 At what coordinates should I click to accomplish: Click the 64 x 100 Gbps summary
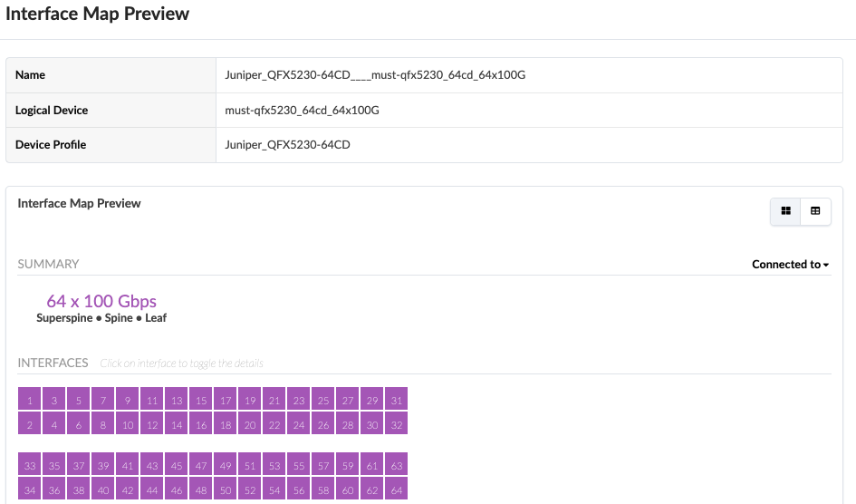[101, 301]
